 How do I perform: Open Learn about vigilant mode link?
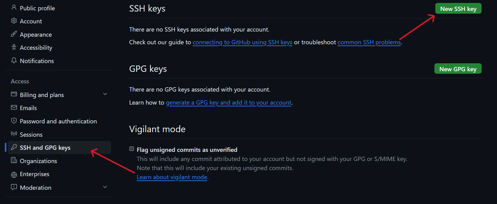[172, 177]
